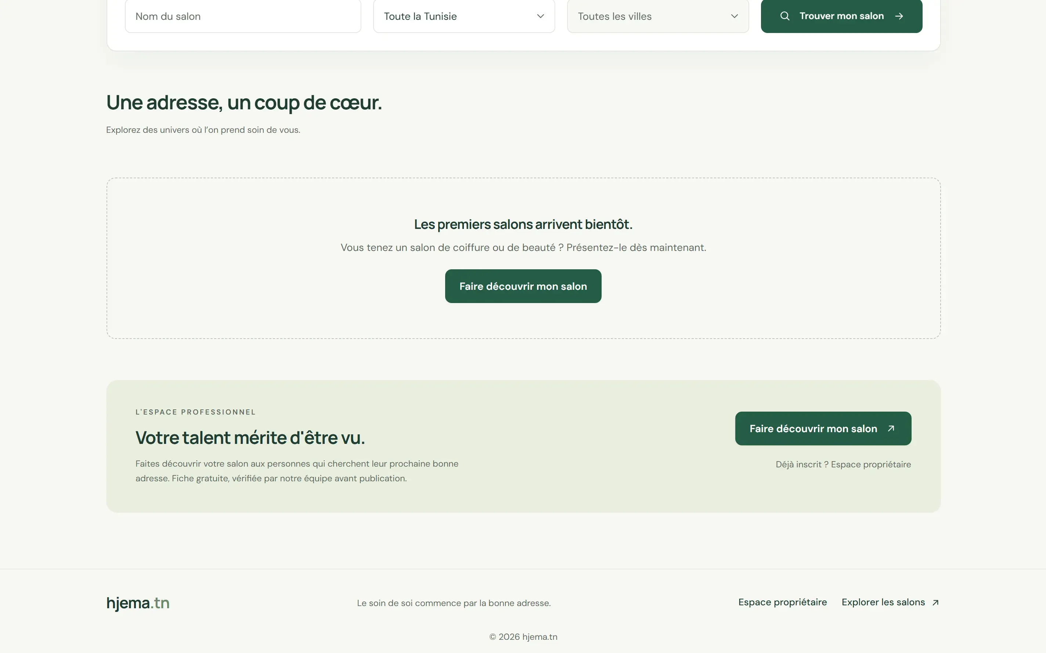The image size is (1046, 653).
Task: Follow the Explorer les salons footer link
Action: [890, 602]
